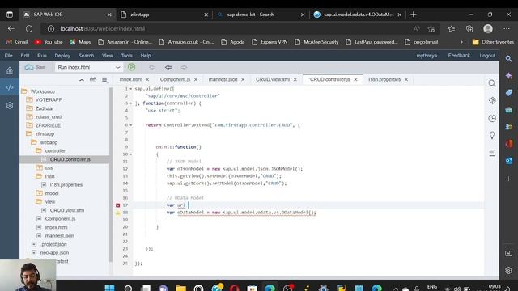Click the error marker on line 17

click(117, 205)
